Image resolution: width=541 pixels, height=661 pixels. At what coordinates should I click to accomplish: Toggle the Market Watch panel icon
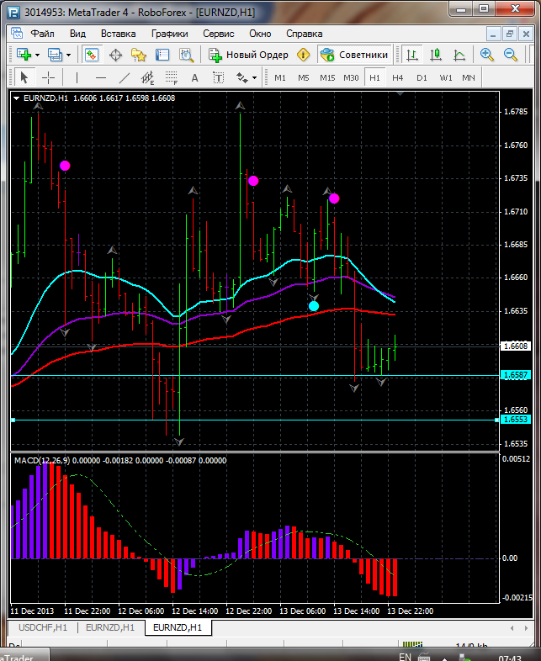click(91, 55)
